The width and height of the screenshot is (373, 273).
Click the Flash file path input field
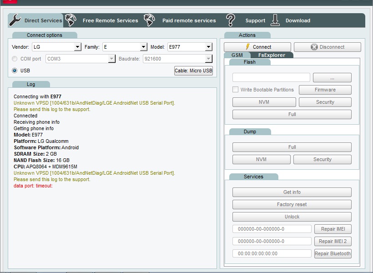[271, 78]
